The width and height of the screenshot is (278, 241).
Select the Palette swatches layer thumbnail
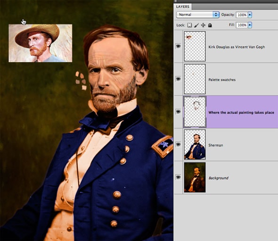pyautogui.click(x=195, y=79)
